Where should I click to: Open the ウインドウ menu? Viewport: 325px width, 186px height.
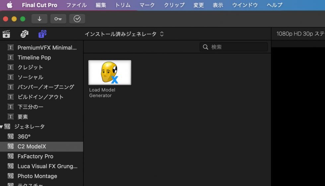point(245,5)
